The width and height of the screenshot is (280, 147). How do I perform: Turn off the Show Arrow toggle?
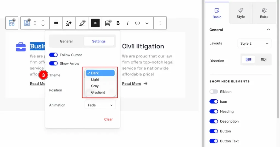click(53, 63)
